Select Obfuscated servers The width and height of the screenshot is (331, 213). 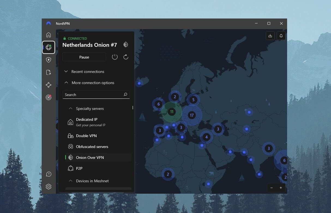tap(98, 147)
